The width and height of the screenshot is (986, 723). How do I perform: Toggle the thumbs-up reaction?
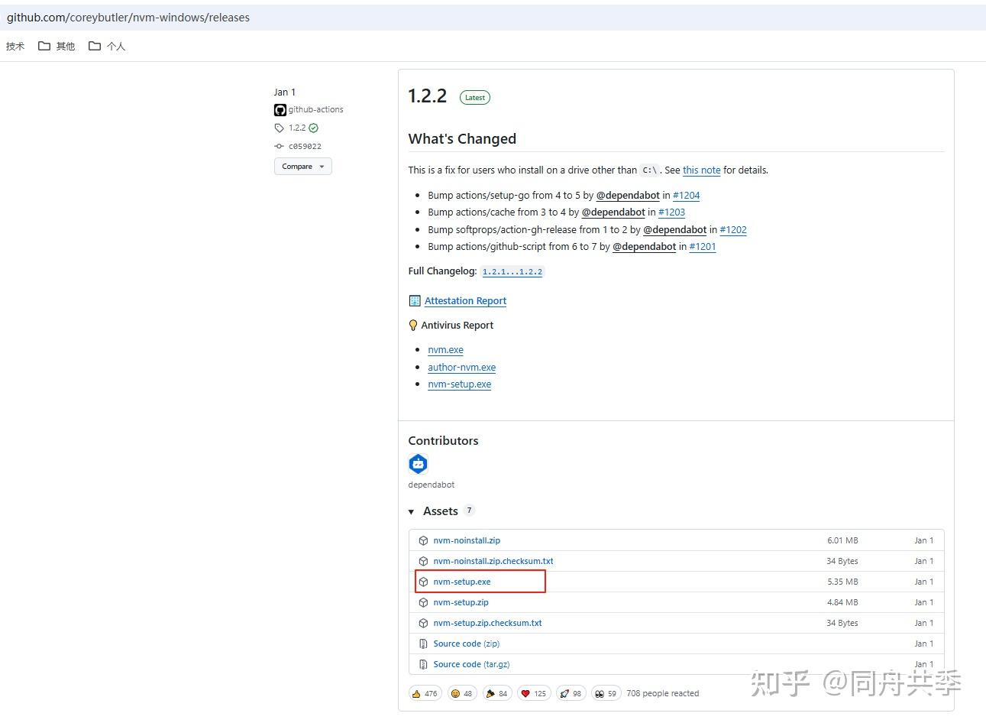pos(425,693)
